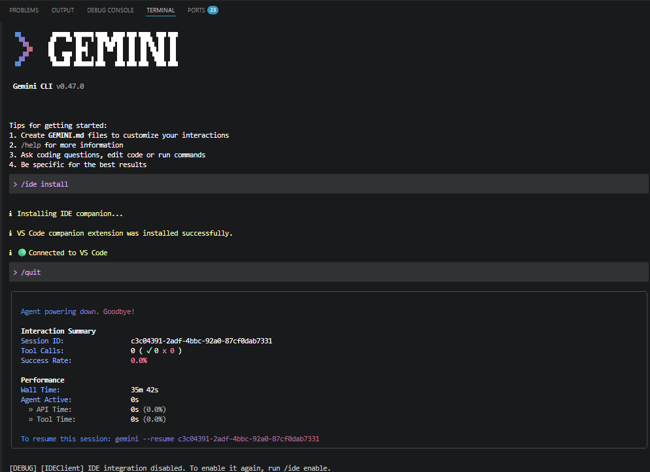Click the '[DEBUG] [IDEClient]' log line
The image size is (650, 472).
point(170,468)
